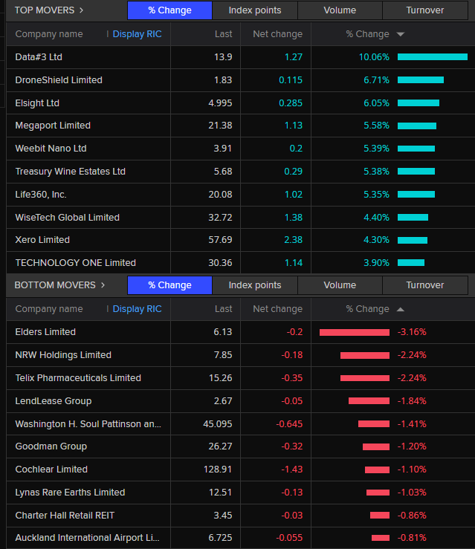Select TECHNOLOGY ONE Limited
This screenshot has width=475, height=549.
click(x=75, y=263)
